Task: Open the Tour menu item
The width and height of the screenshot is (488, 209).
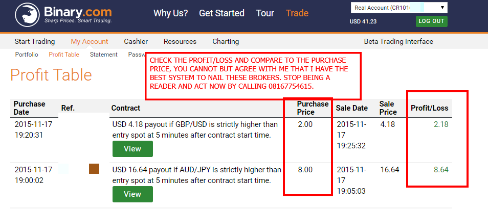Action: pyautogui.click(x=265, y=13)
